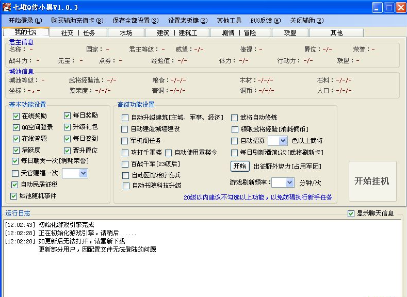This screenshot has width=407, height=297.
Task: Enable 武将自动修炼 checkbox
Action: (x=234, y=118)
